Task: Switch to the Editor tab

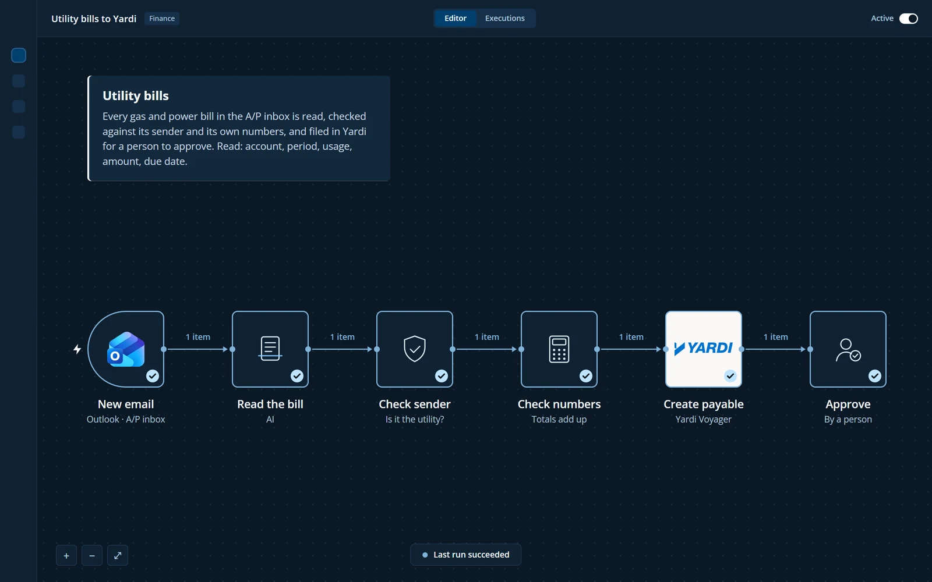Action: click(456, 19)
